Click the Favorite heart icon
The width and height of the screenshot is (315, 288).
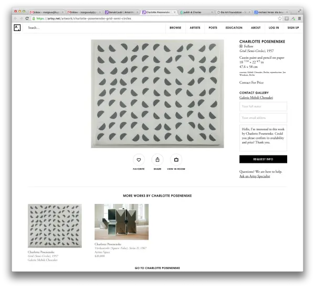pos(139,160)
